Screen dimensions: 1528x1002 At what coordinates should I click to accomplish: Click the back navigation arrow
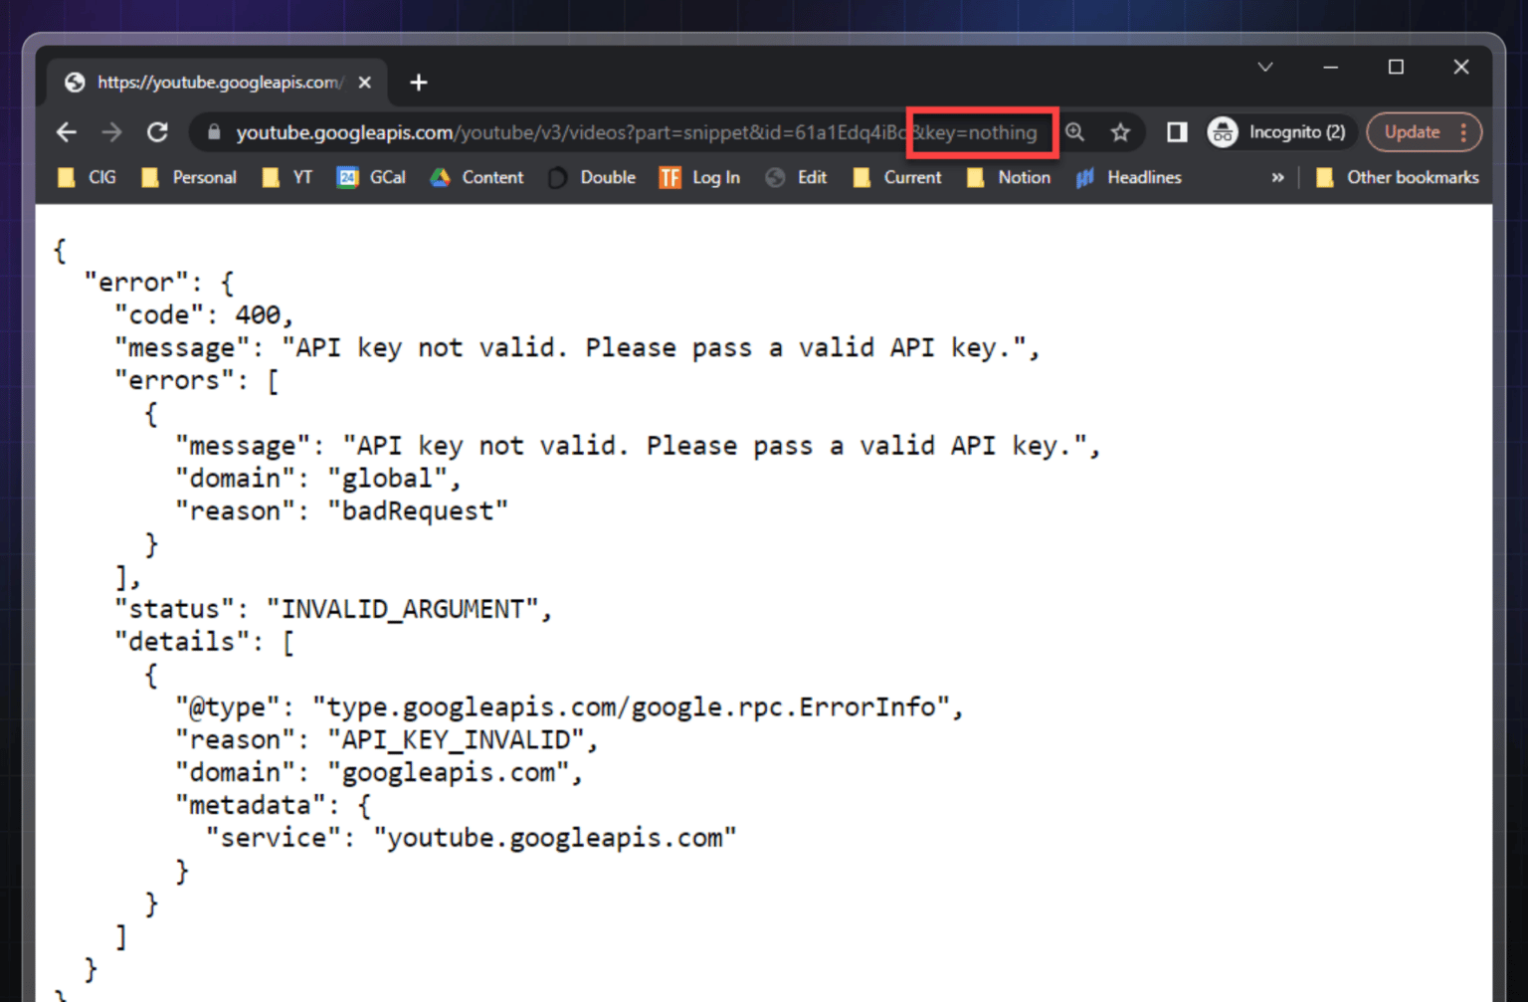pyautogui.click(x=66, y=131)
